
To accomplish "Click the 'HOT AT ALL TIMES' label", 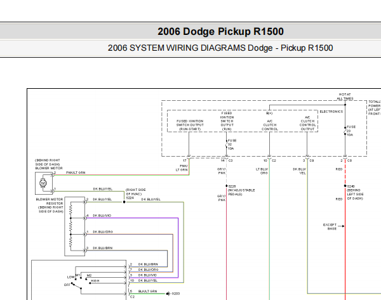I will [x=345, y=96].
